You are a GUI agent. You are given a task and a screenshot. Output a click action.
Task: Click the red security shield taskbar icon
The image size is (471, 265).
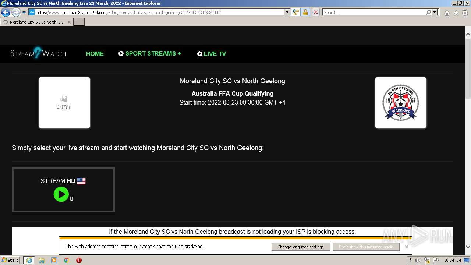[x=79, y=260]
